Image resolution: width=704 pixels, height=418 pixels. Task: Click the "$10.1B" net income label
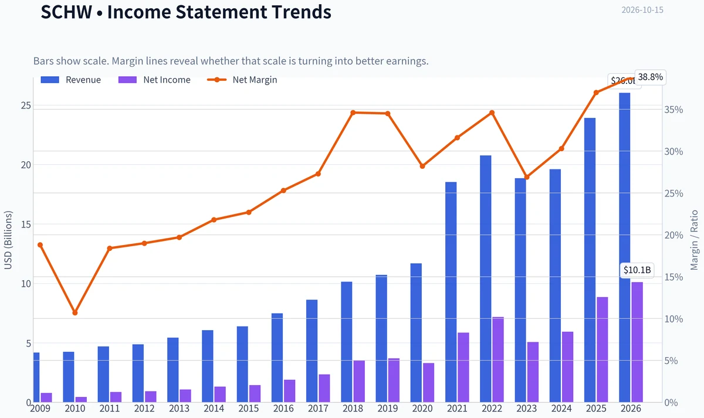pyautogui.click(x=638, y=270)
